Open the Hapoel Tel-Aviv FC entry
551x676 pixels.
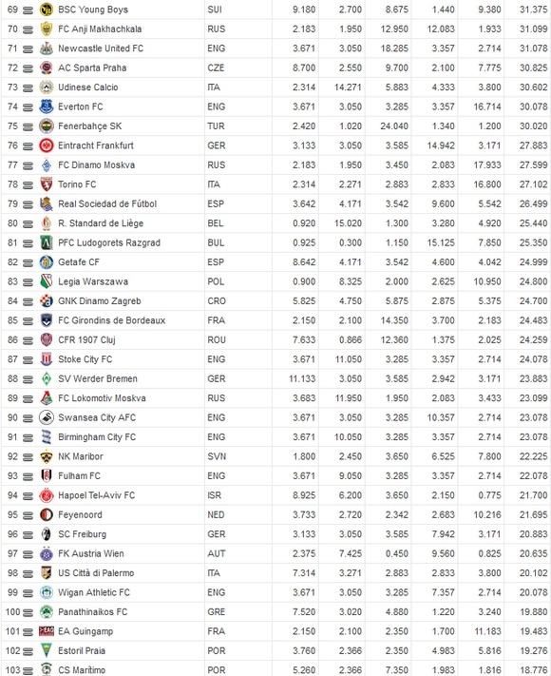pos(97,495)
